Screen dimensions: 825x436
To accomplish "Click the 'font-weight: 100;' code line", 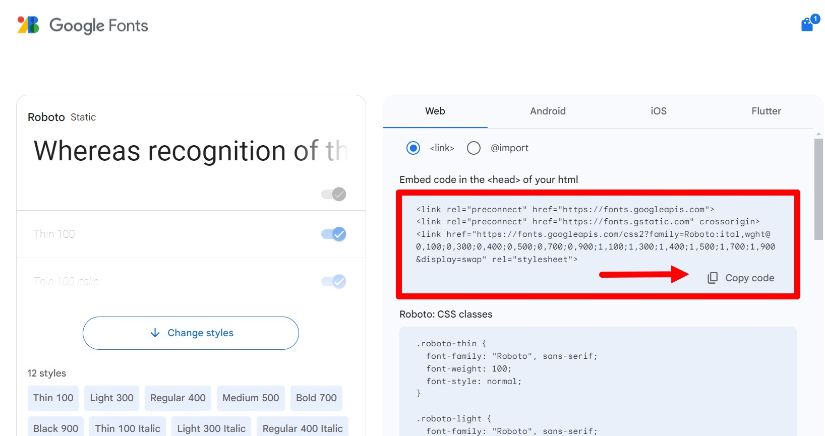I will pos(469,369).
